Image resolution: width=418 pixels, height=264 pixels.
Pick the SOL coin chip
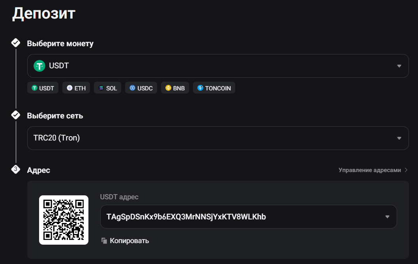(x=107, y=88)
